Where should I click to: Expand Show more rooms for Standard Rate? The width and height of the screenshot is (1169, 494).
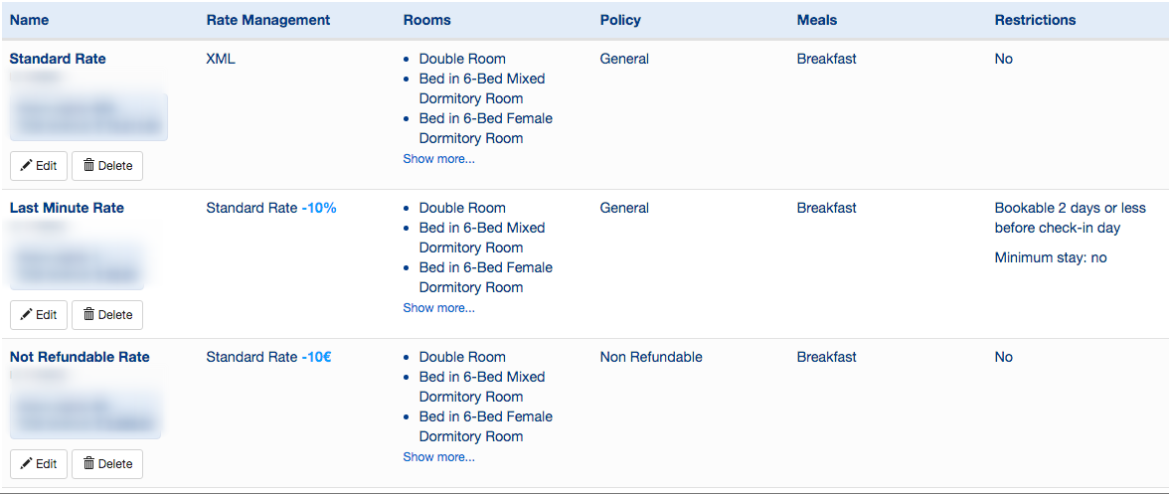click(x=438, y=159)
